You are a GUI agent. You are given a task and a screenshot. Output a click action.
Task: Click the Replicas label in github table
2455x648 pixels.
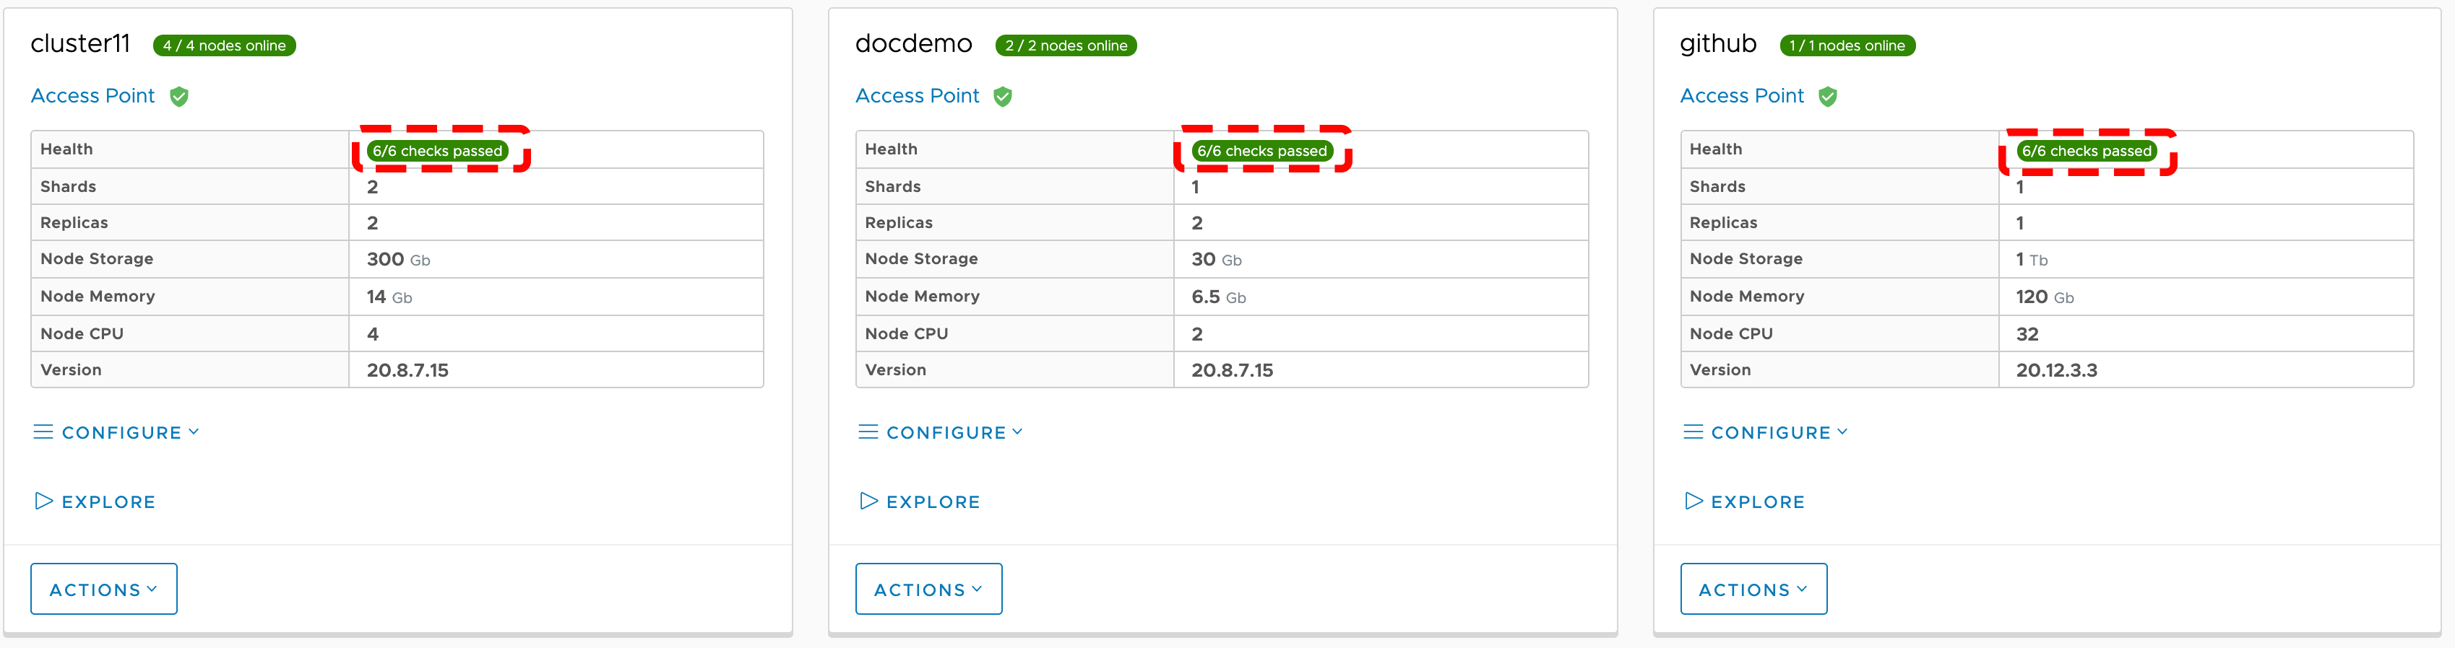click(1723, 223)
